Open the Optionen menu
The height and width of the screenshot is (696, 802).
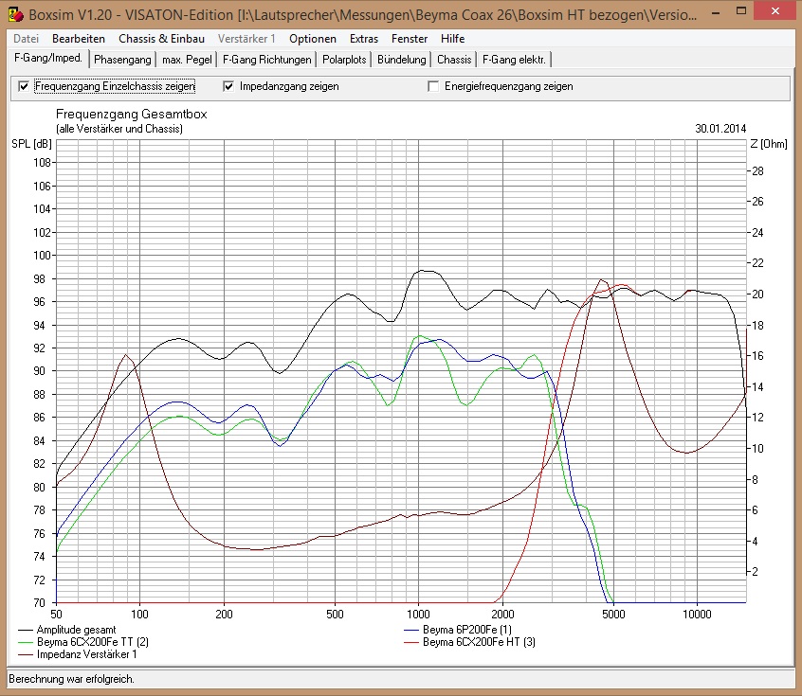[x=313, y=39]
